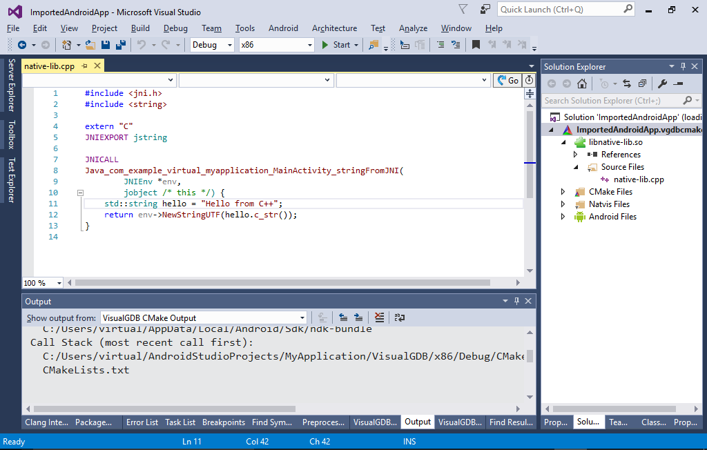707x450 pixels.
Task: Click the Sync with Active Document icon
Action: [626, 84]
